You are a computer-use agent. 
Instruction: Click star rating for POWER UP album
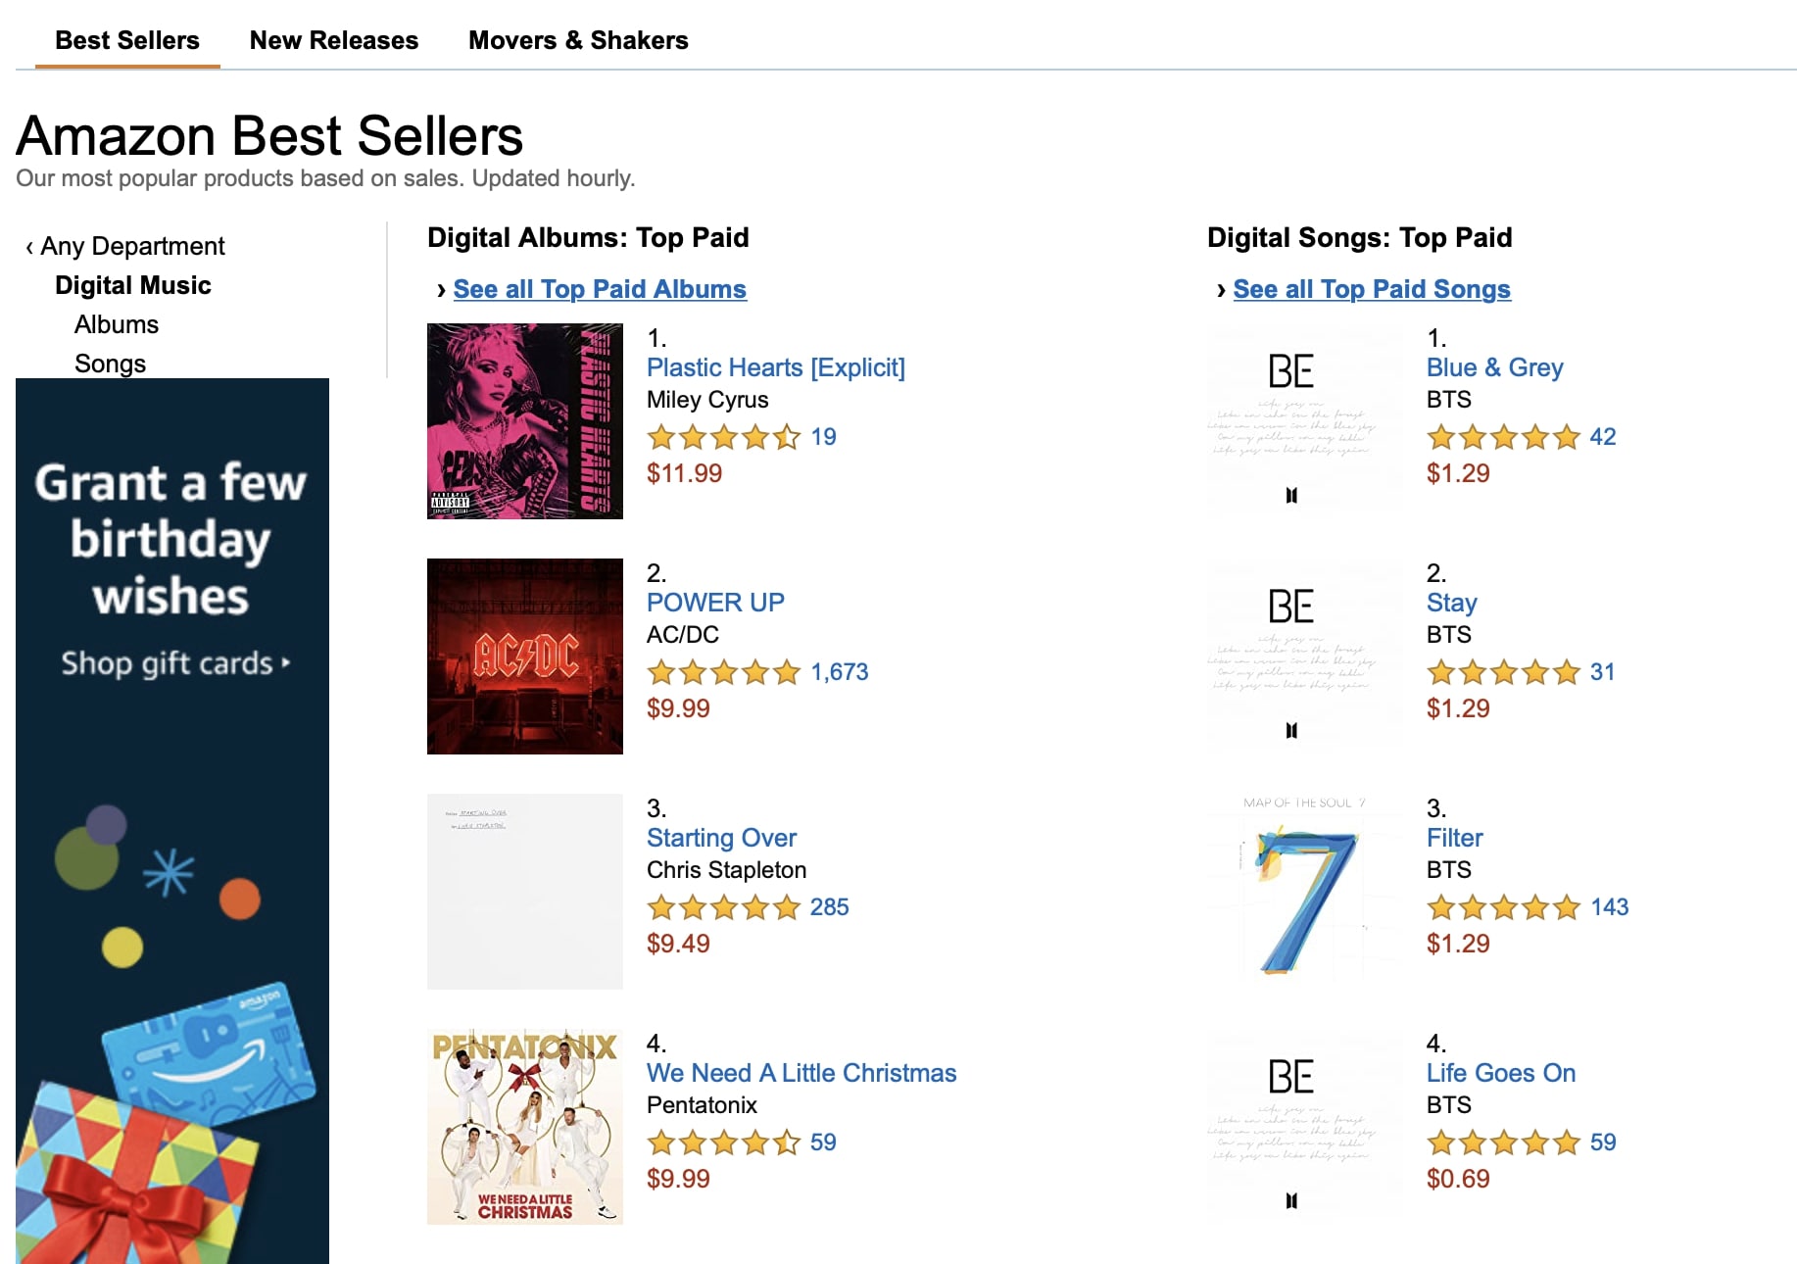(x=723, y=672)
